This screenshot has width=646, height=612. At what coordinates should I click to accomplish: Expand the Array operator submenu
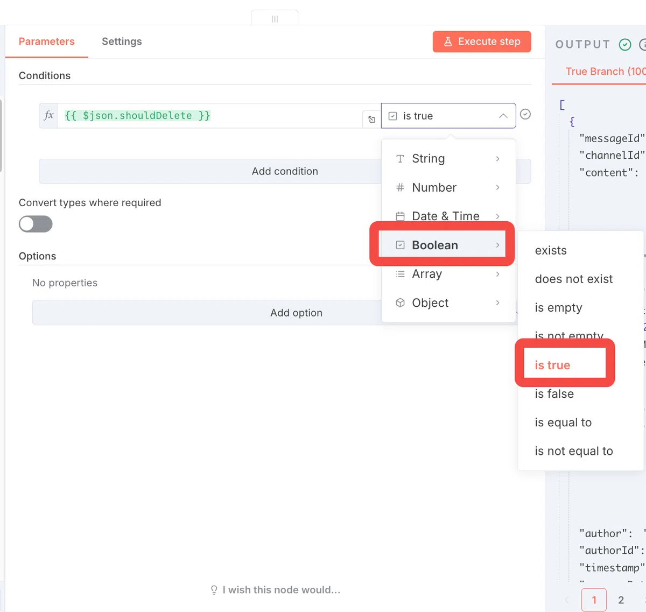click(448, 274)
